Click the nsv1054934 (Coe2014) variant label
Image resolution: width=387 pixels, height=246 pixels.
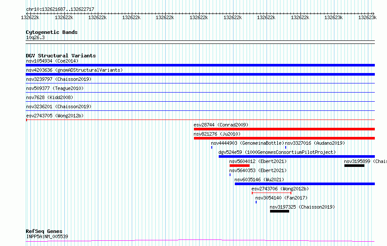pos(52,61)
